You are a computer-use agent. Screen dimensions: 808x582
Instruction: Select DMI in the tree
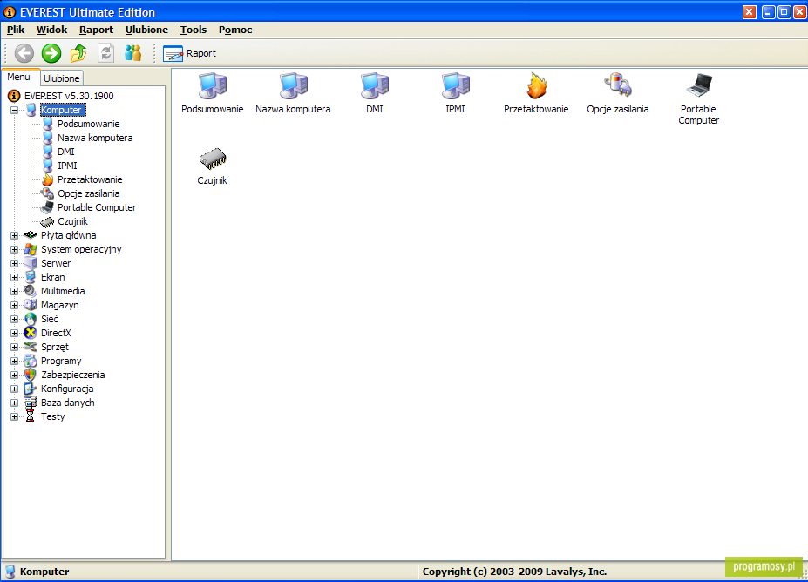pos(66,152)
